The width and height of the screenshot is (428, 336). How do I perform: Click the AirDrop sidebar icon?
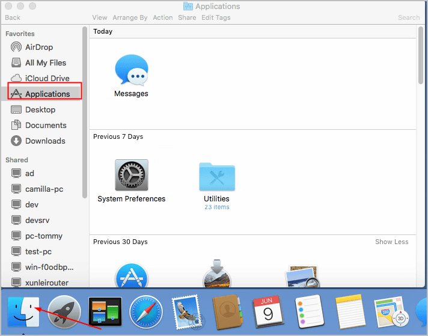(16, 47)
